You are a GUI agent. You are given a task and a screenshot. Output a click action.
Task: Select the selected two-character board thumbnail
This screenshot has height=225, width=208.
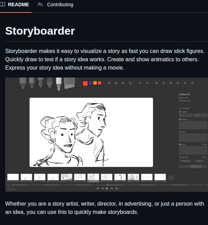click(93, 177)
